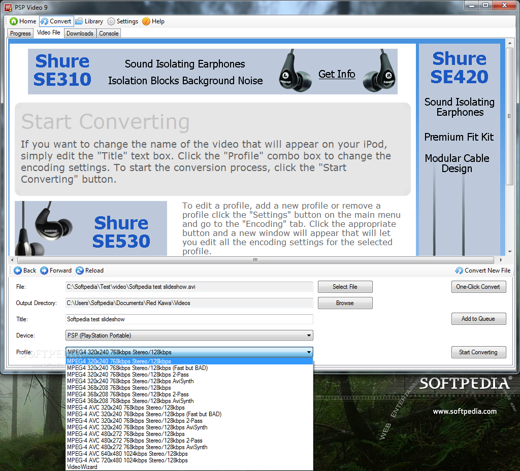Select MPEG4 368x208 768kbps Stereo/128kbps 2-Pass
The width and height of the screenshot is (520, 471).
coord(189,394)
